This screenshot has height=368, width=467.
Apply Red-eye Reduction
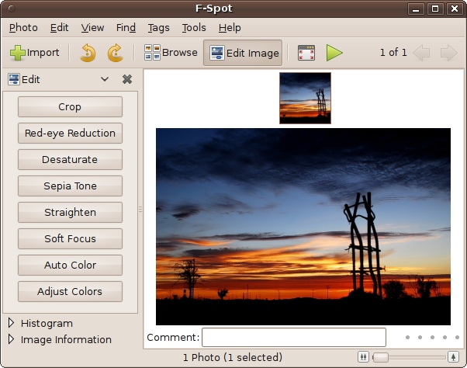[x=70, y=133]
